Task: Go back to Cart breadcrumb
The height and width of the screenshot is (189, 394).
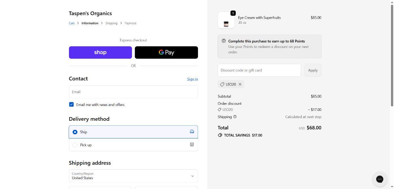Action: [72, 23]
